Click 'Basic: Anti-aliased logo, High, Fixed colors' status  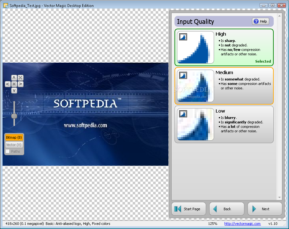pos(78,224)
